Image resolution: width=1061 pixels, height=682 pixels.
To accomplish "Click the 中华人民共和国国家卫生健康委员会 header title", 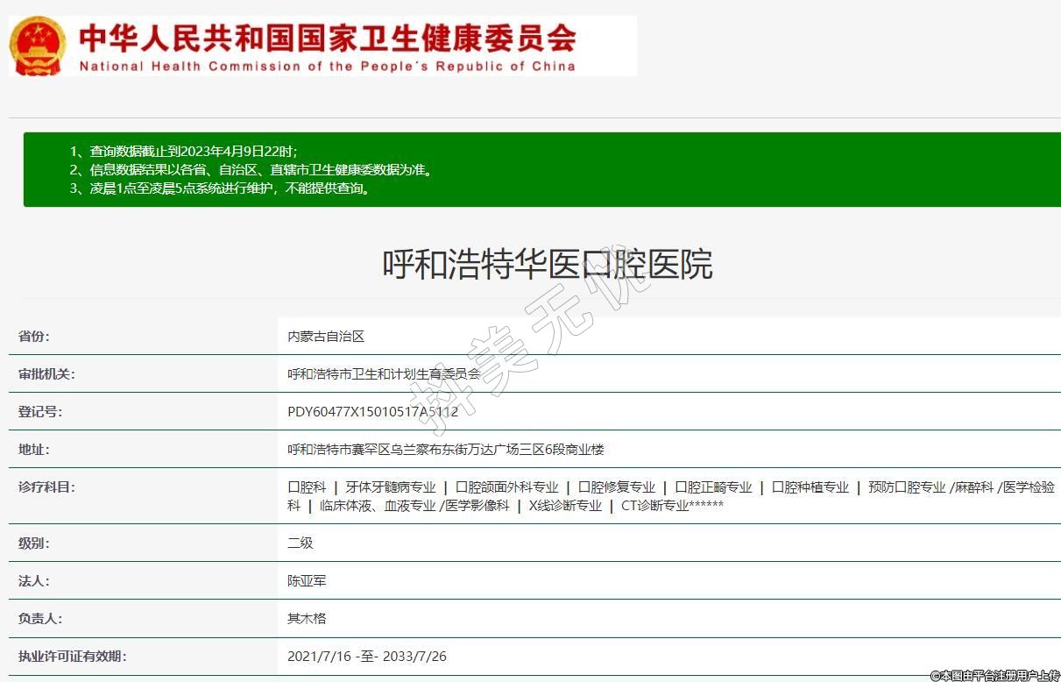I will [x=327, y=38].
